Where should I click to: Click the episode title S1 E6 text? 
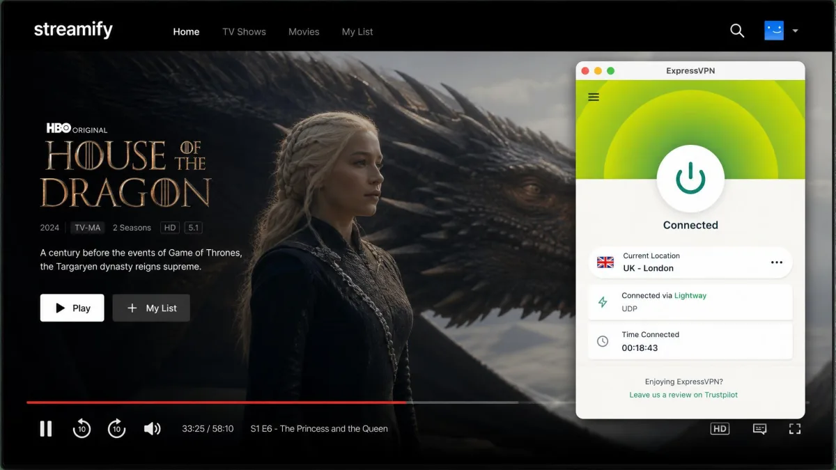pos(319,429)
